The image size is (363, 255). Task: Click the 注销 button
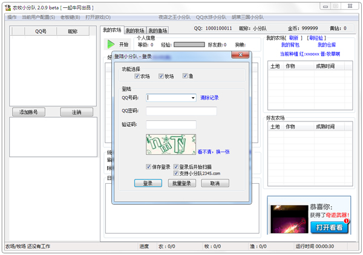(x=76, y=112)
